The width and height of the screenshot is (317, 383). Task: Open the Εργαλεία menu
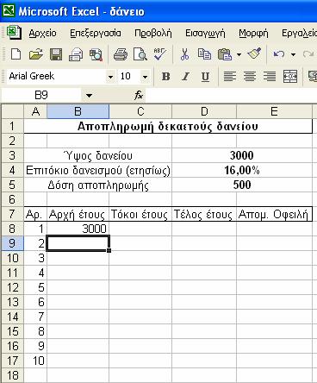click(x=299, y=33)
